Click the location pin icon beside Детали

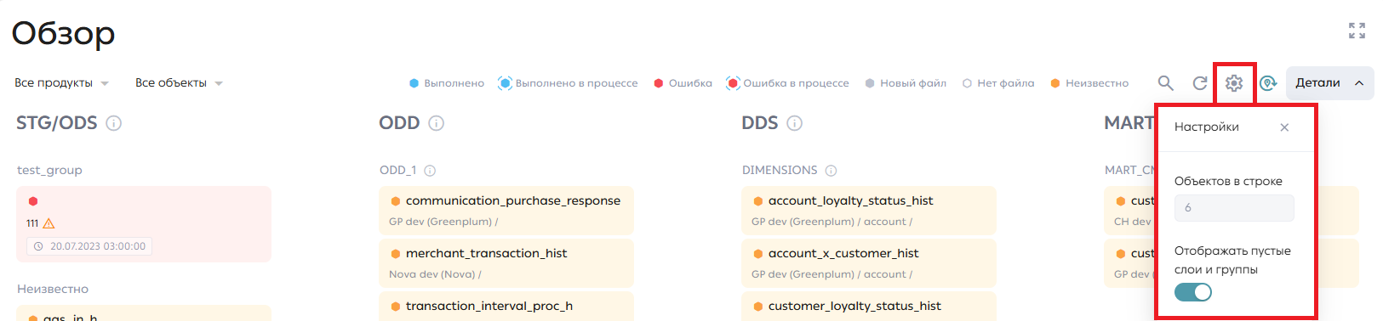coord(1268,83)
